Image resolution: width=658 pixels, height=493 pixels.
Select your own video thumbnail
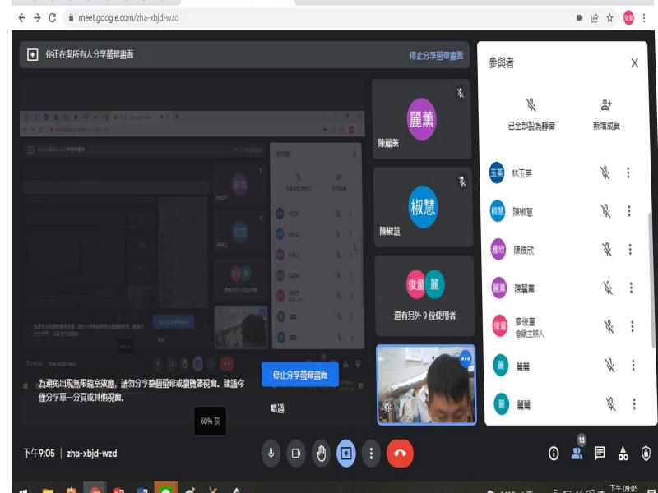pos(428,386)
